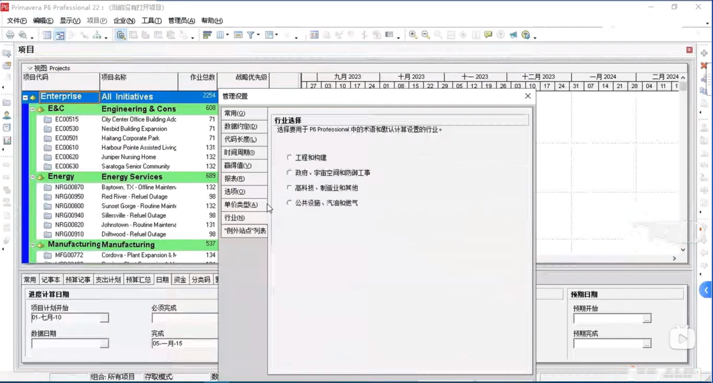Click the Filter funnel icon

click(251, 35)
